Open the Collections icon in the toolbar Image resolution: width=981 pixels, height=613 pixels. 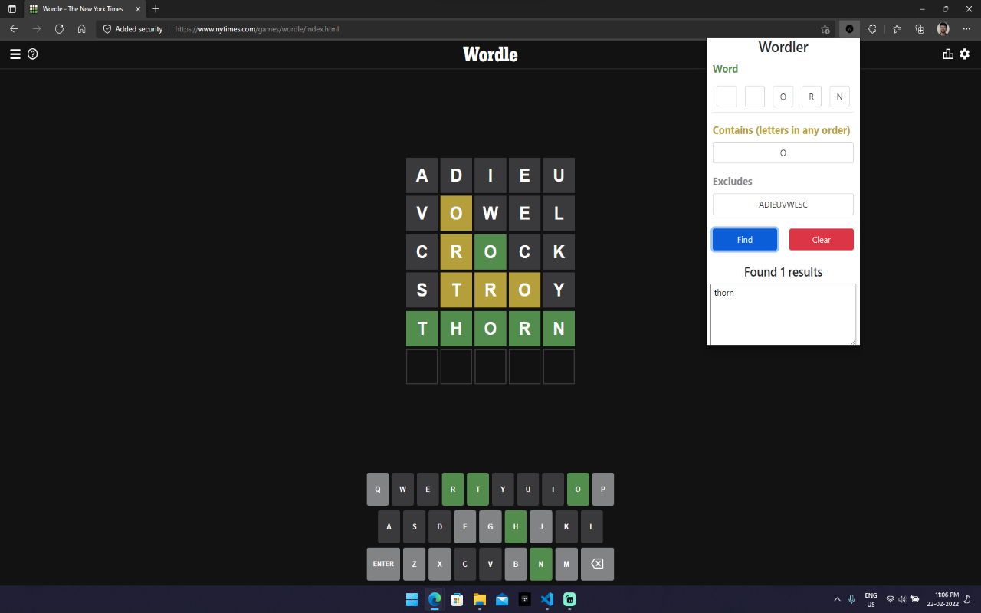(x=919, y=28)
